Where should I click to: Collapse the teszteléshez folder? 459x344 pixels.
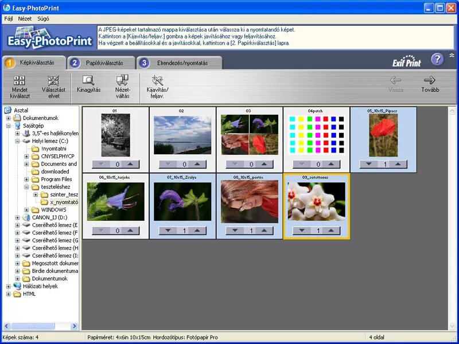pyautogui.click(x=26, y=187)
